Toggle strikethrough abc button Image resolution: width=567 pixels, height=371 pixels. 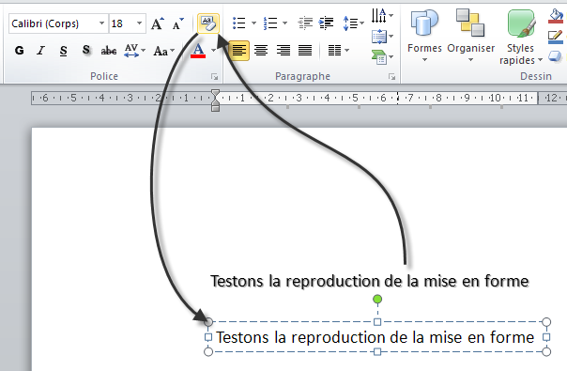tap(109, 51)
